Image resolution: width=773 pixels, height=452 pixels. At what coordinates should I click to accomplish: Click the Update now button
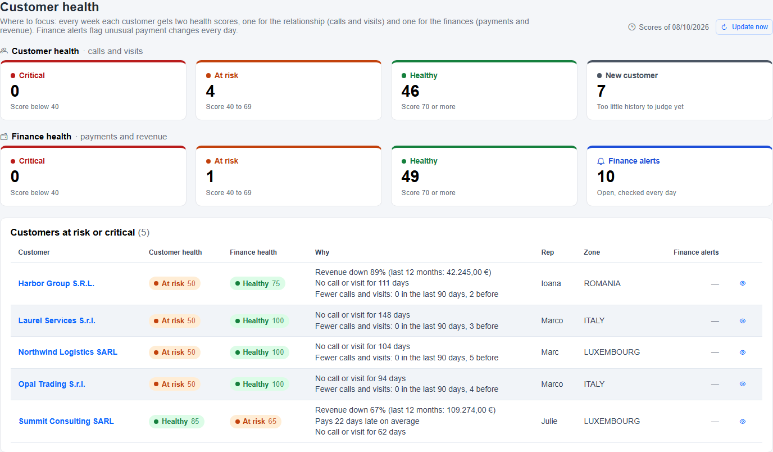click(744, 27)
